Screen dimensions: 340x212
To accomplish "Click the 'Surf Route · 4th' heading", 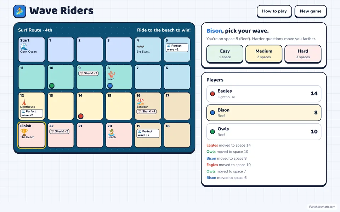I will coord(35,30).
